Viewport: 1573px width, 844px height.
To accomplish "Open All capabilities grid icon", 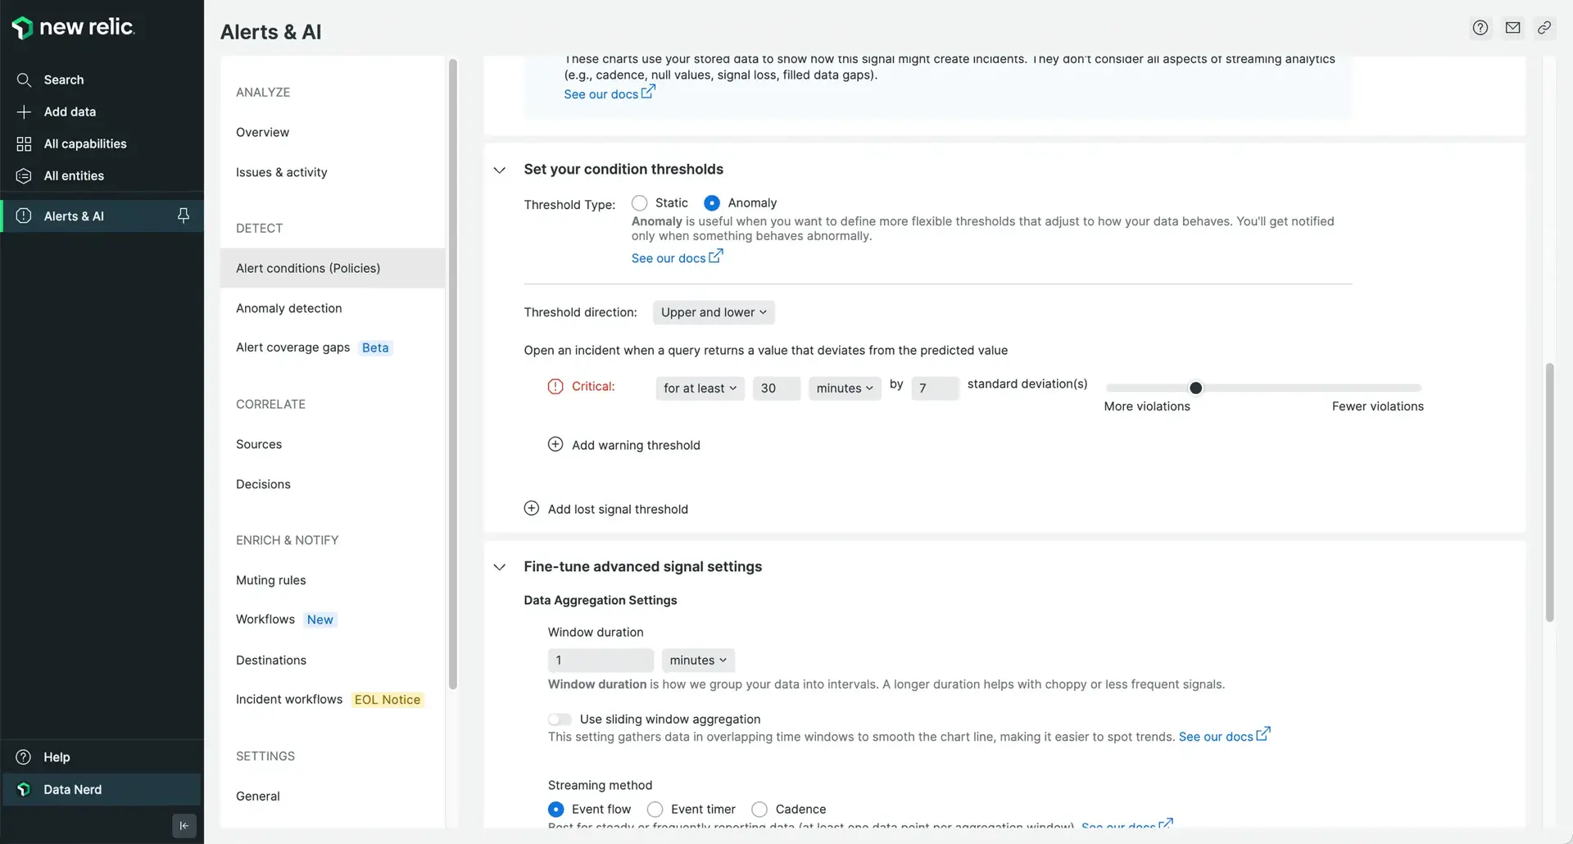I will (24, 143).
